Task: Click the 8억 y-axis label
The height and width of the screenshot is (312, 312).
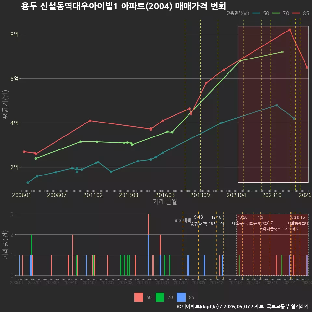Action: pyautogui.click(x=14, y=34)
